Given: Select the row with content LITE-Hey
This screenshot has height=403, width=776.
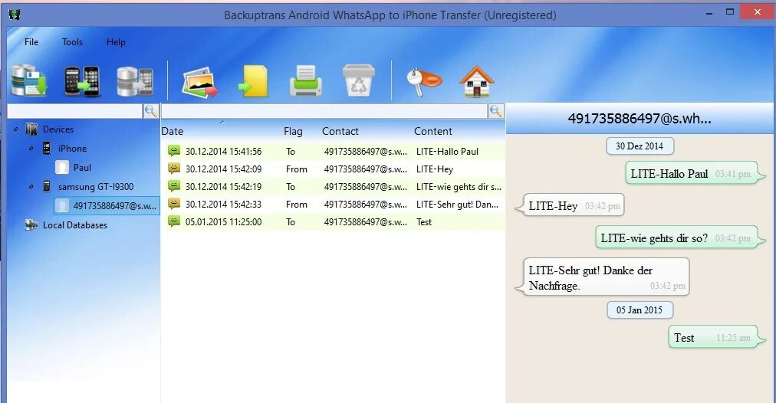Looking at the screenshot, I should coord(333,169).
